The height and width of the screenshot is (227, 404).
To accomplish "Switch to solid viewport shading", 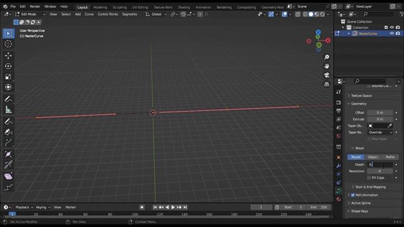I will [x=311, y=15].
